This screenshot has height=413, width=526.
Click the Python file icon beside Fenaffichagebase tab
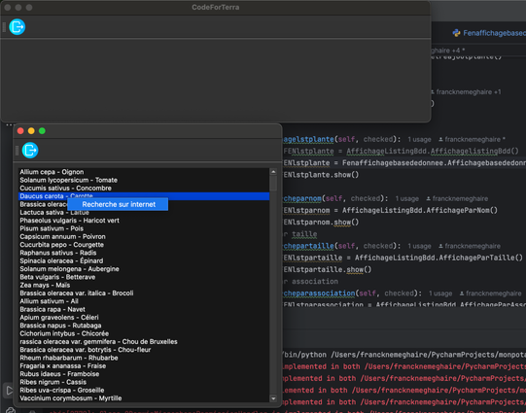point(456,33)
